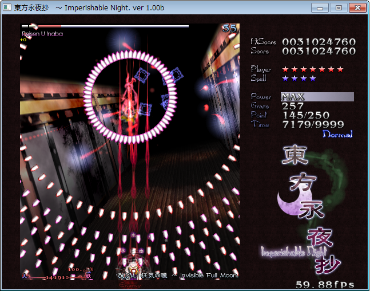370x291 pixels.
Task: Click the first red Player life star
Action: point(286,69)
